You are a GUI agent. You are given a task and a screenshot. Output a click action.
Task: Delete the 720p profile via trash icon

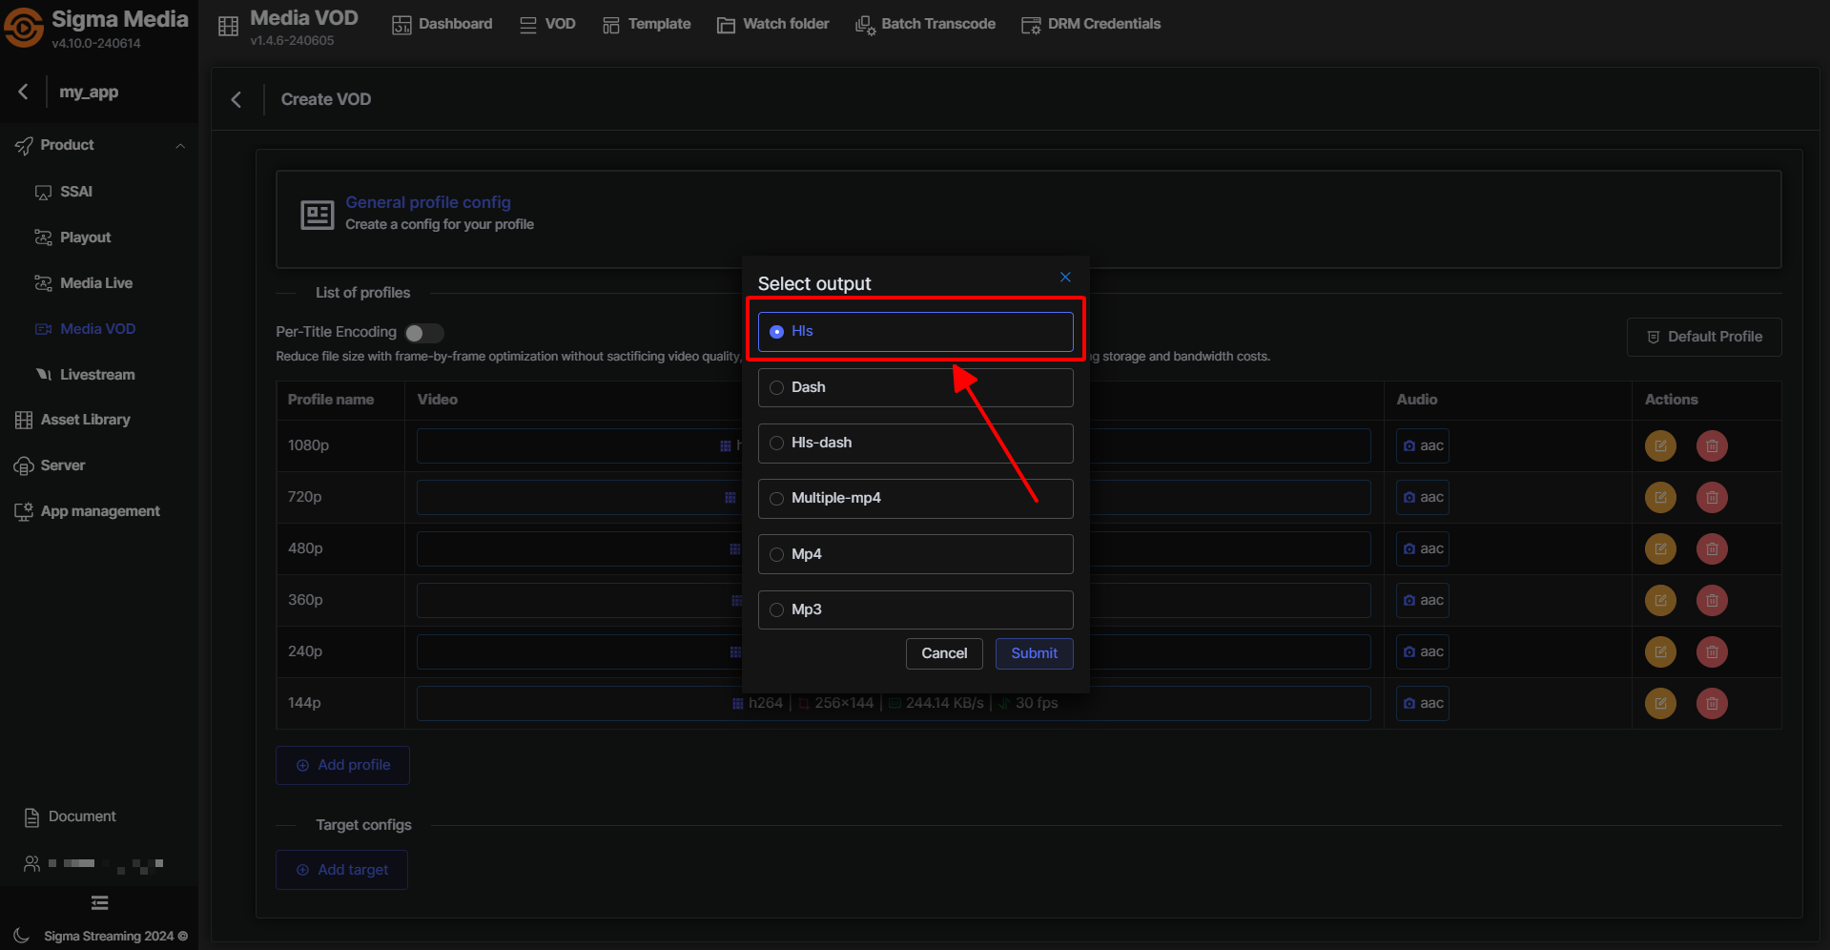[x=1712, y=497]
